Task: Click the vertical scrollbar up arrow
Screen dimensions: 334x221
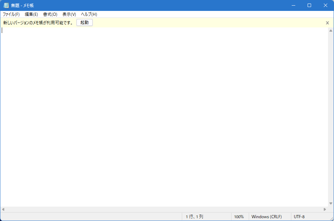Action: pos(330,30)
